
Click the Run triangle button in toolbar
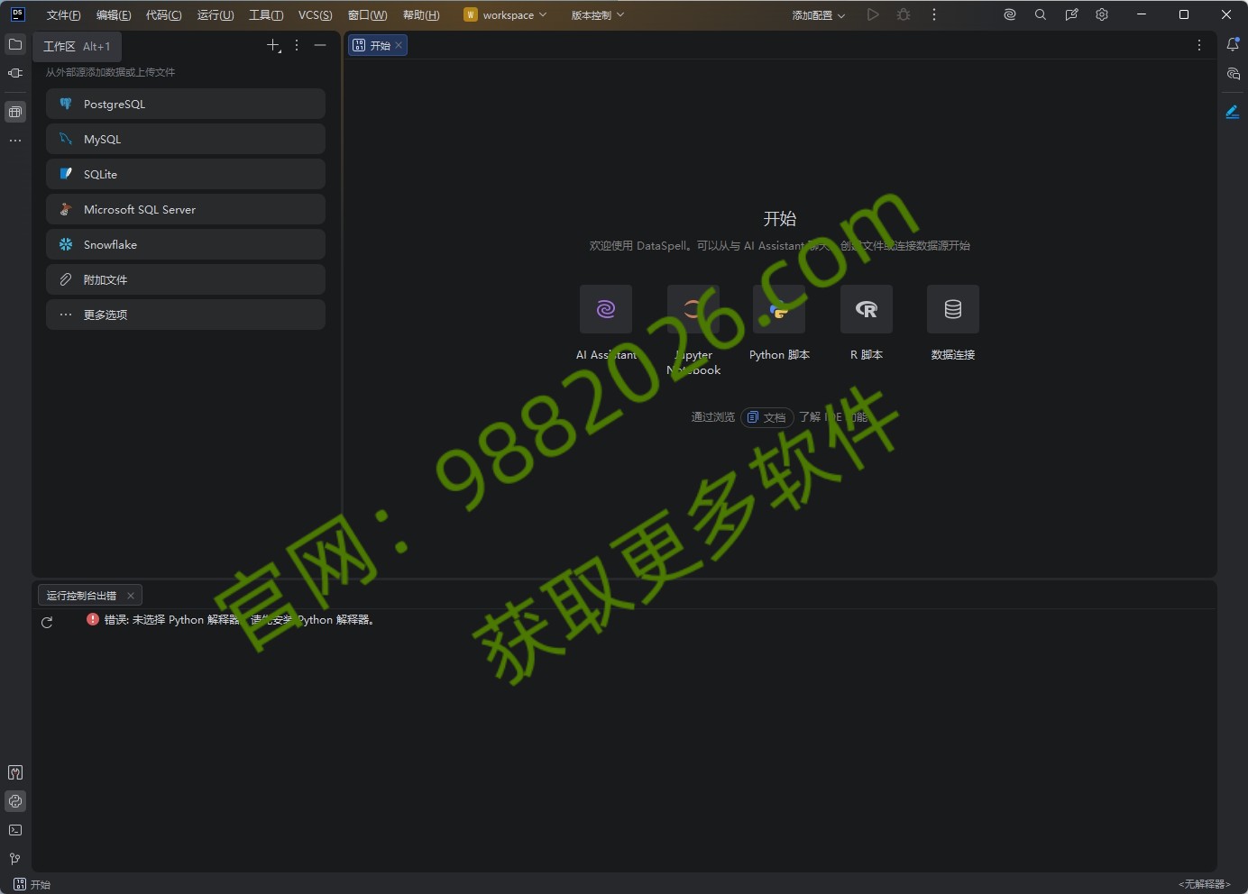click(x=873, y=14)
